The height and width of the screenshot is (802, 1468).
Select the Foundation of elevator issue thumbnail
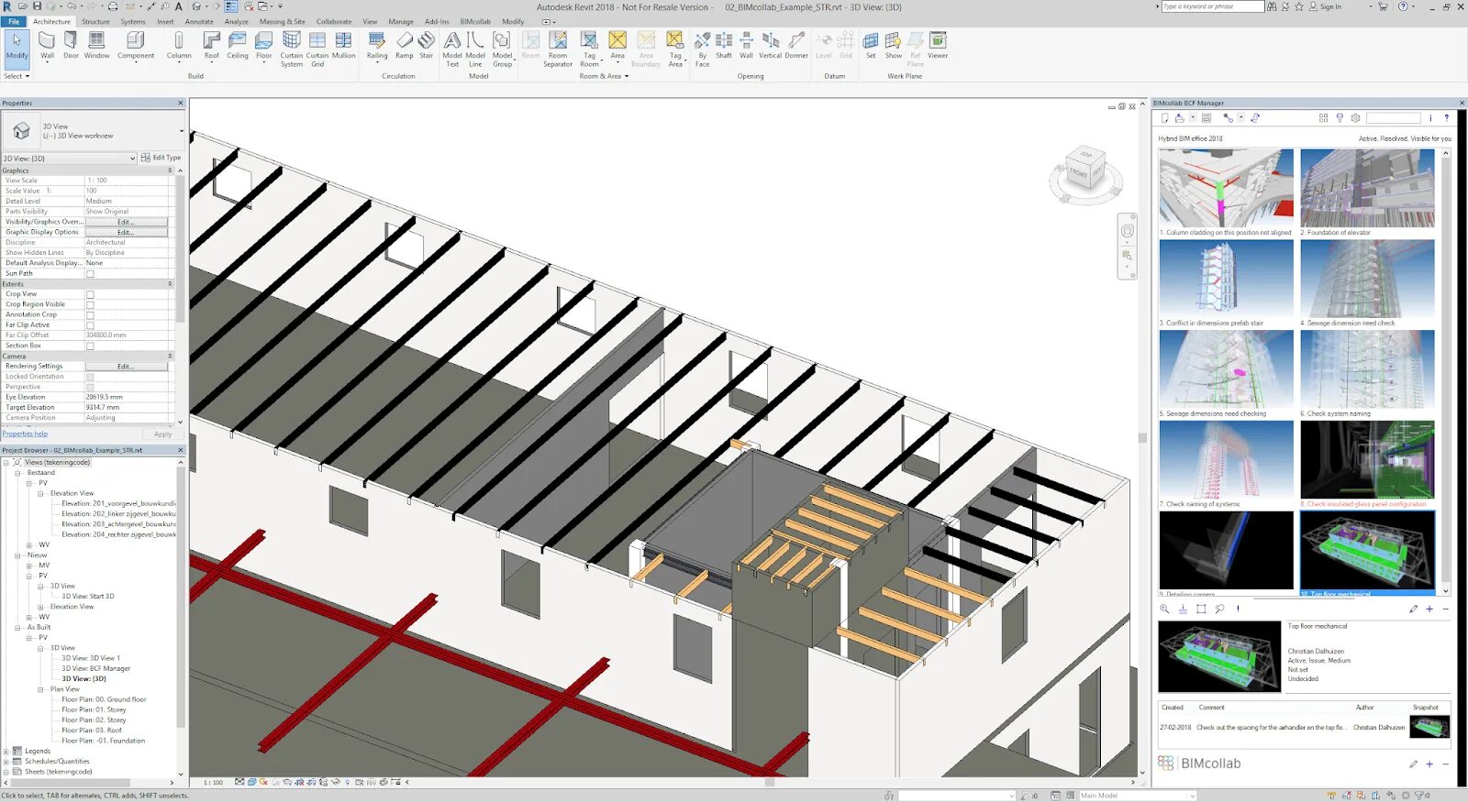pos(1367,188)
